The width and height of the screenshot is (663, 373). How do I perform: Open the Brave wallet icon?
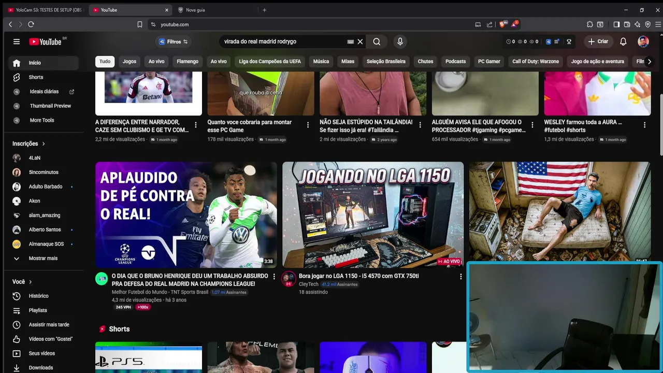pos(627,24)
